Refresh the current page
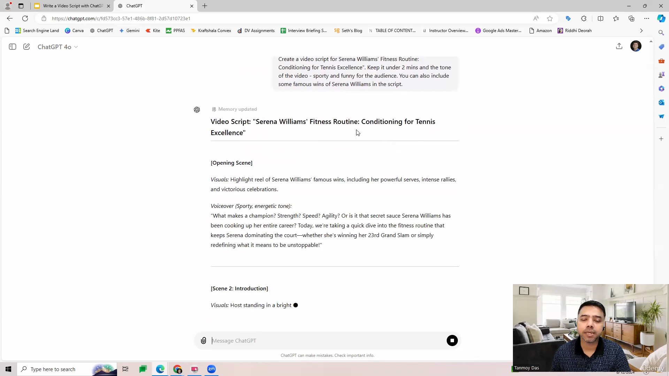The image size is (669, 376). coord(25,18)
